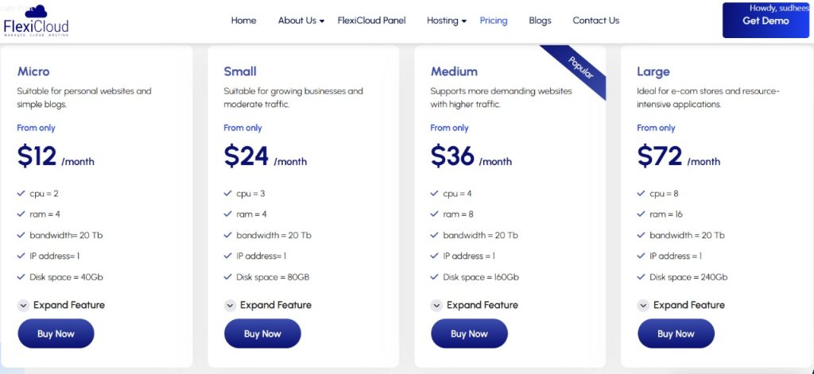The width and height of the screenshot is (814, 374).
Task: Buy the Micro plan now
Action: (x=56, y=334)
